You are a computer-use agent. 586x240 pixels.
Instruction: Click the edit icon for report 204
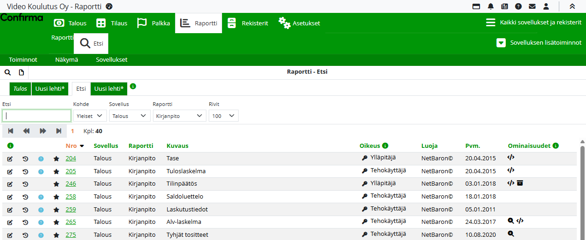click(x=10, y=158)
